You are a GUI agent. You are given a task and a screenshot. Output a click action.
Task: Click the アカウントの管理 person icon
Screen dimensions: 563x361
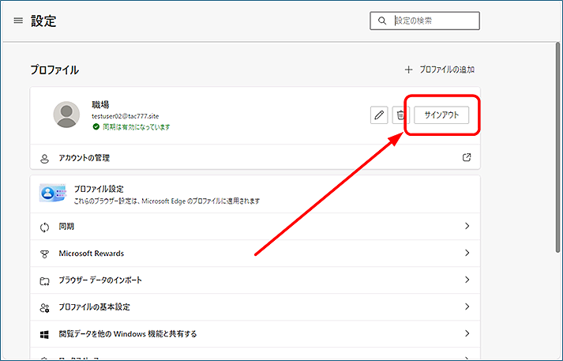pos(44,159)
